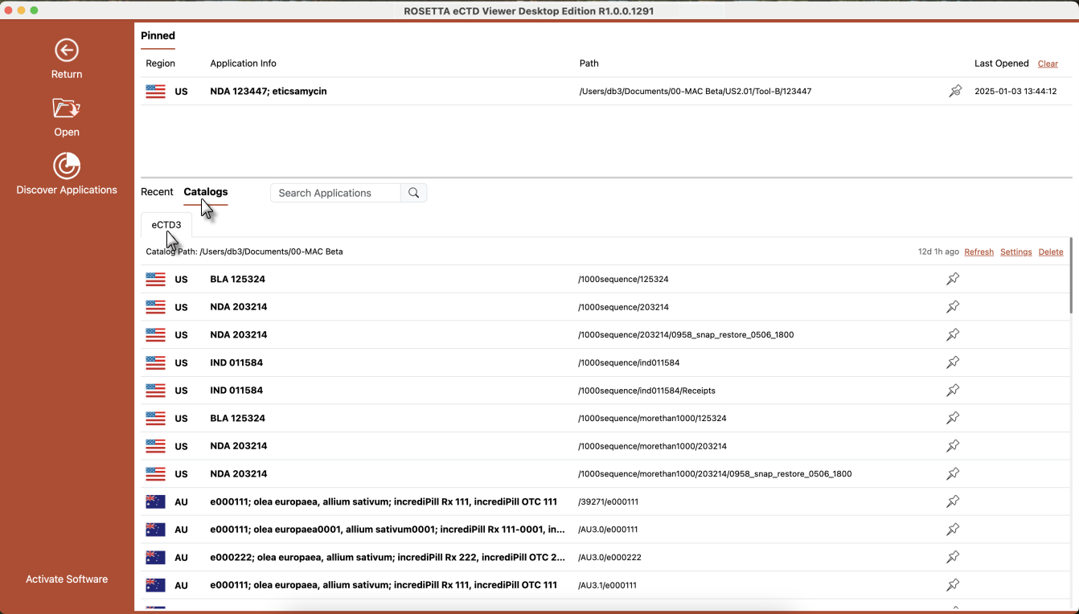Click Activate Software in the sidebar

[x=67, y=579]
